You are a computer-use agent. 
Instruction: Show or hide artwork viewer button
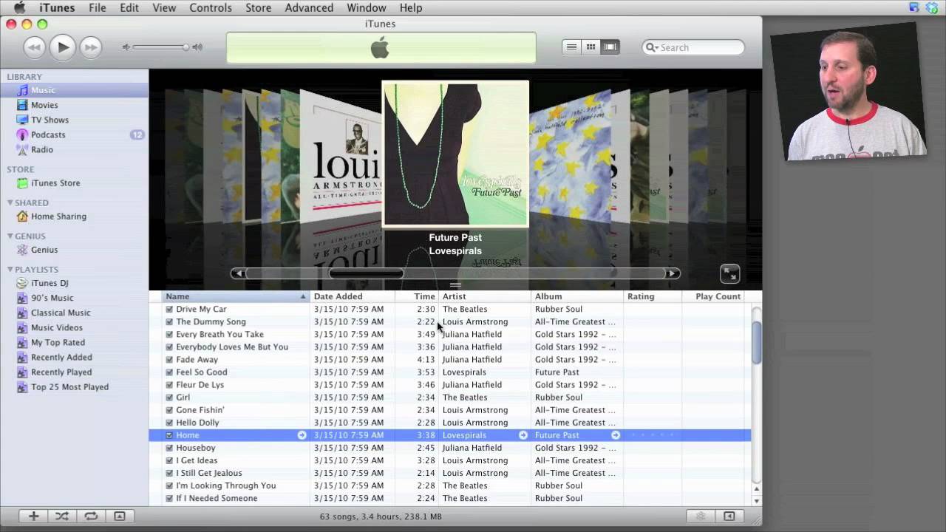coord(120,516)
